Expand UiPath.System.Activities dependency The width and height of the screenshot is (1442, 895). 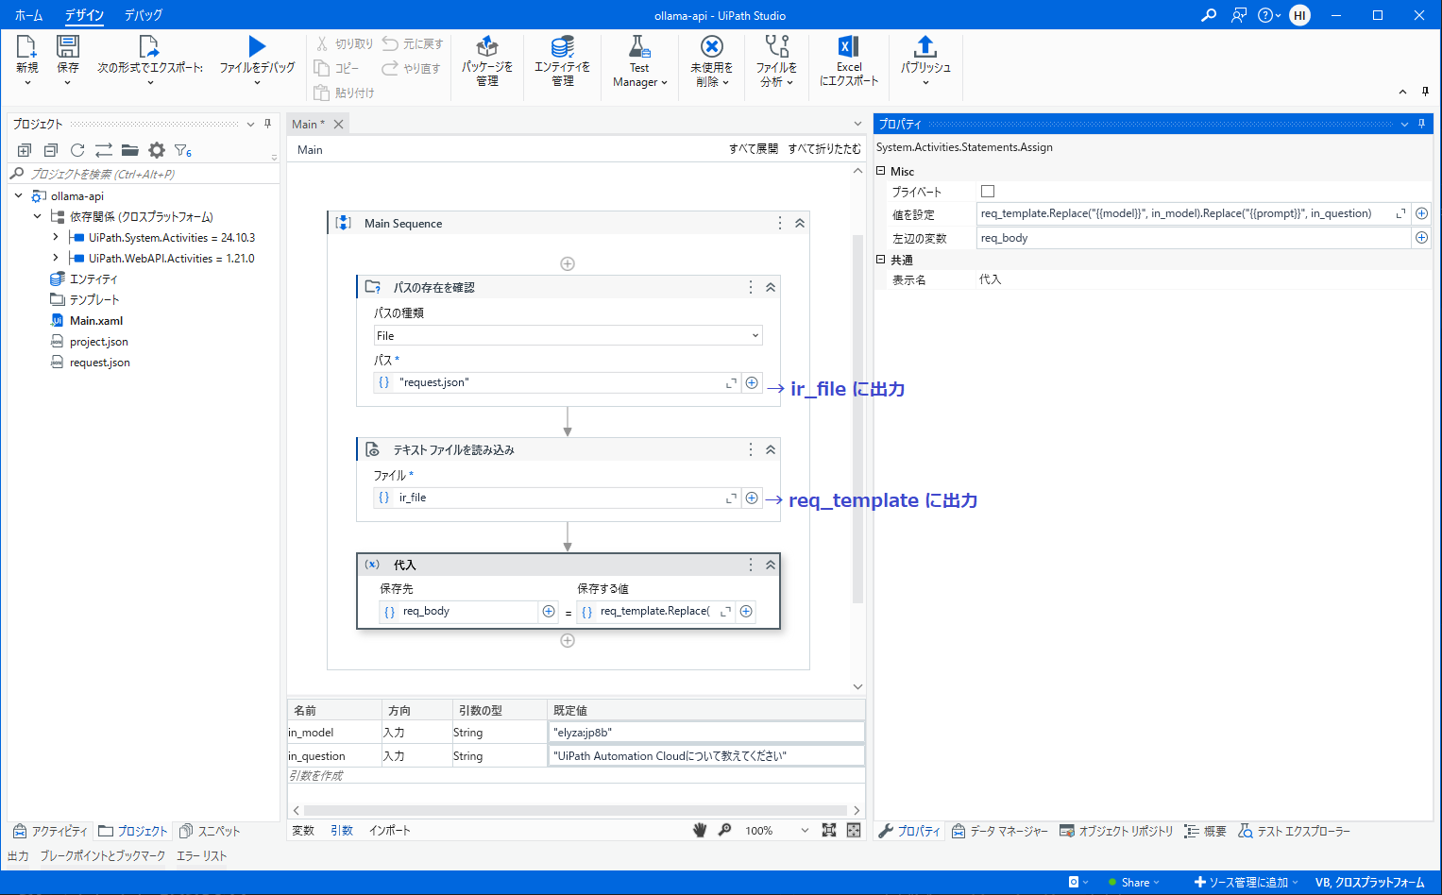click(56, 237)
